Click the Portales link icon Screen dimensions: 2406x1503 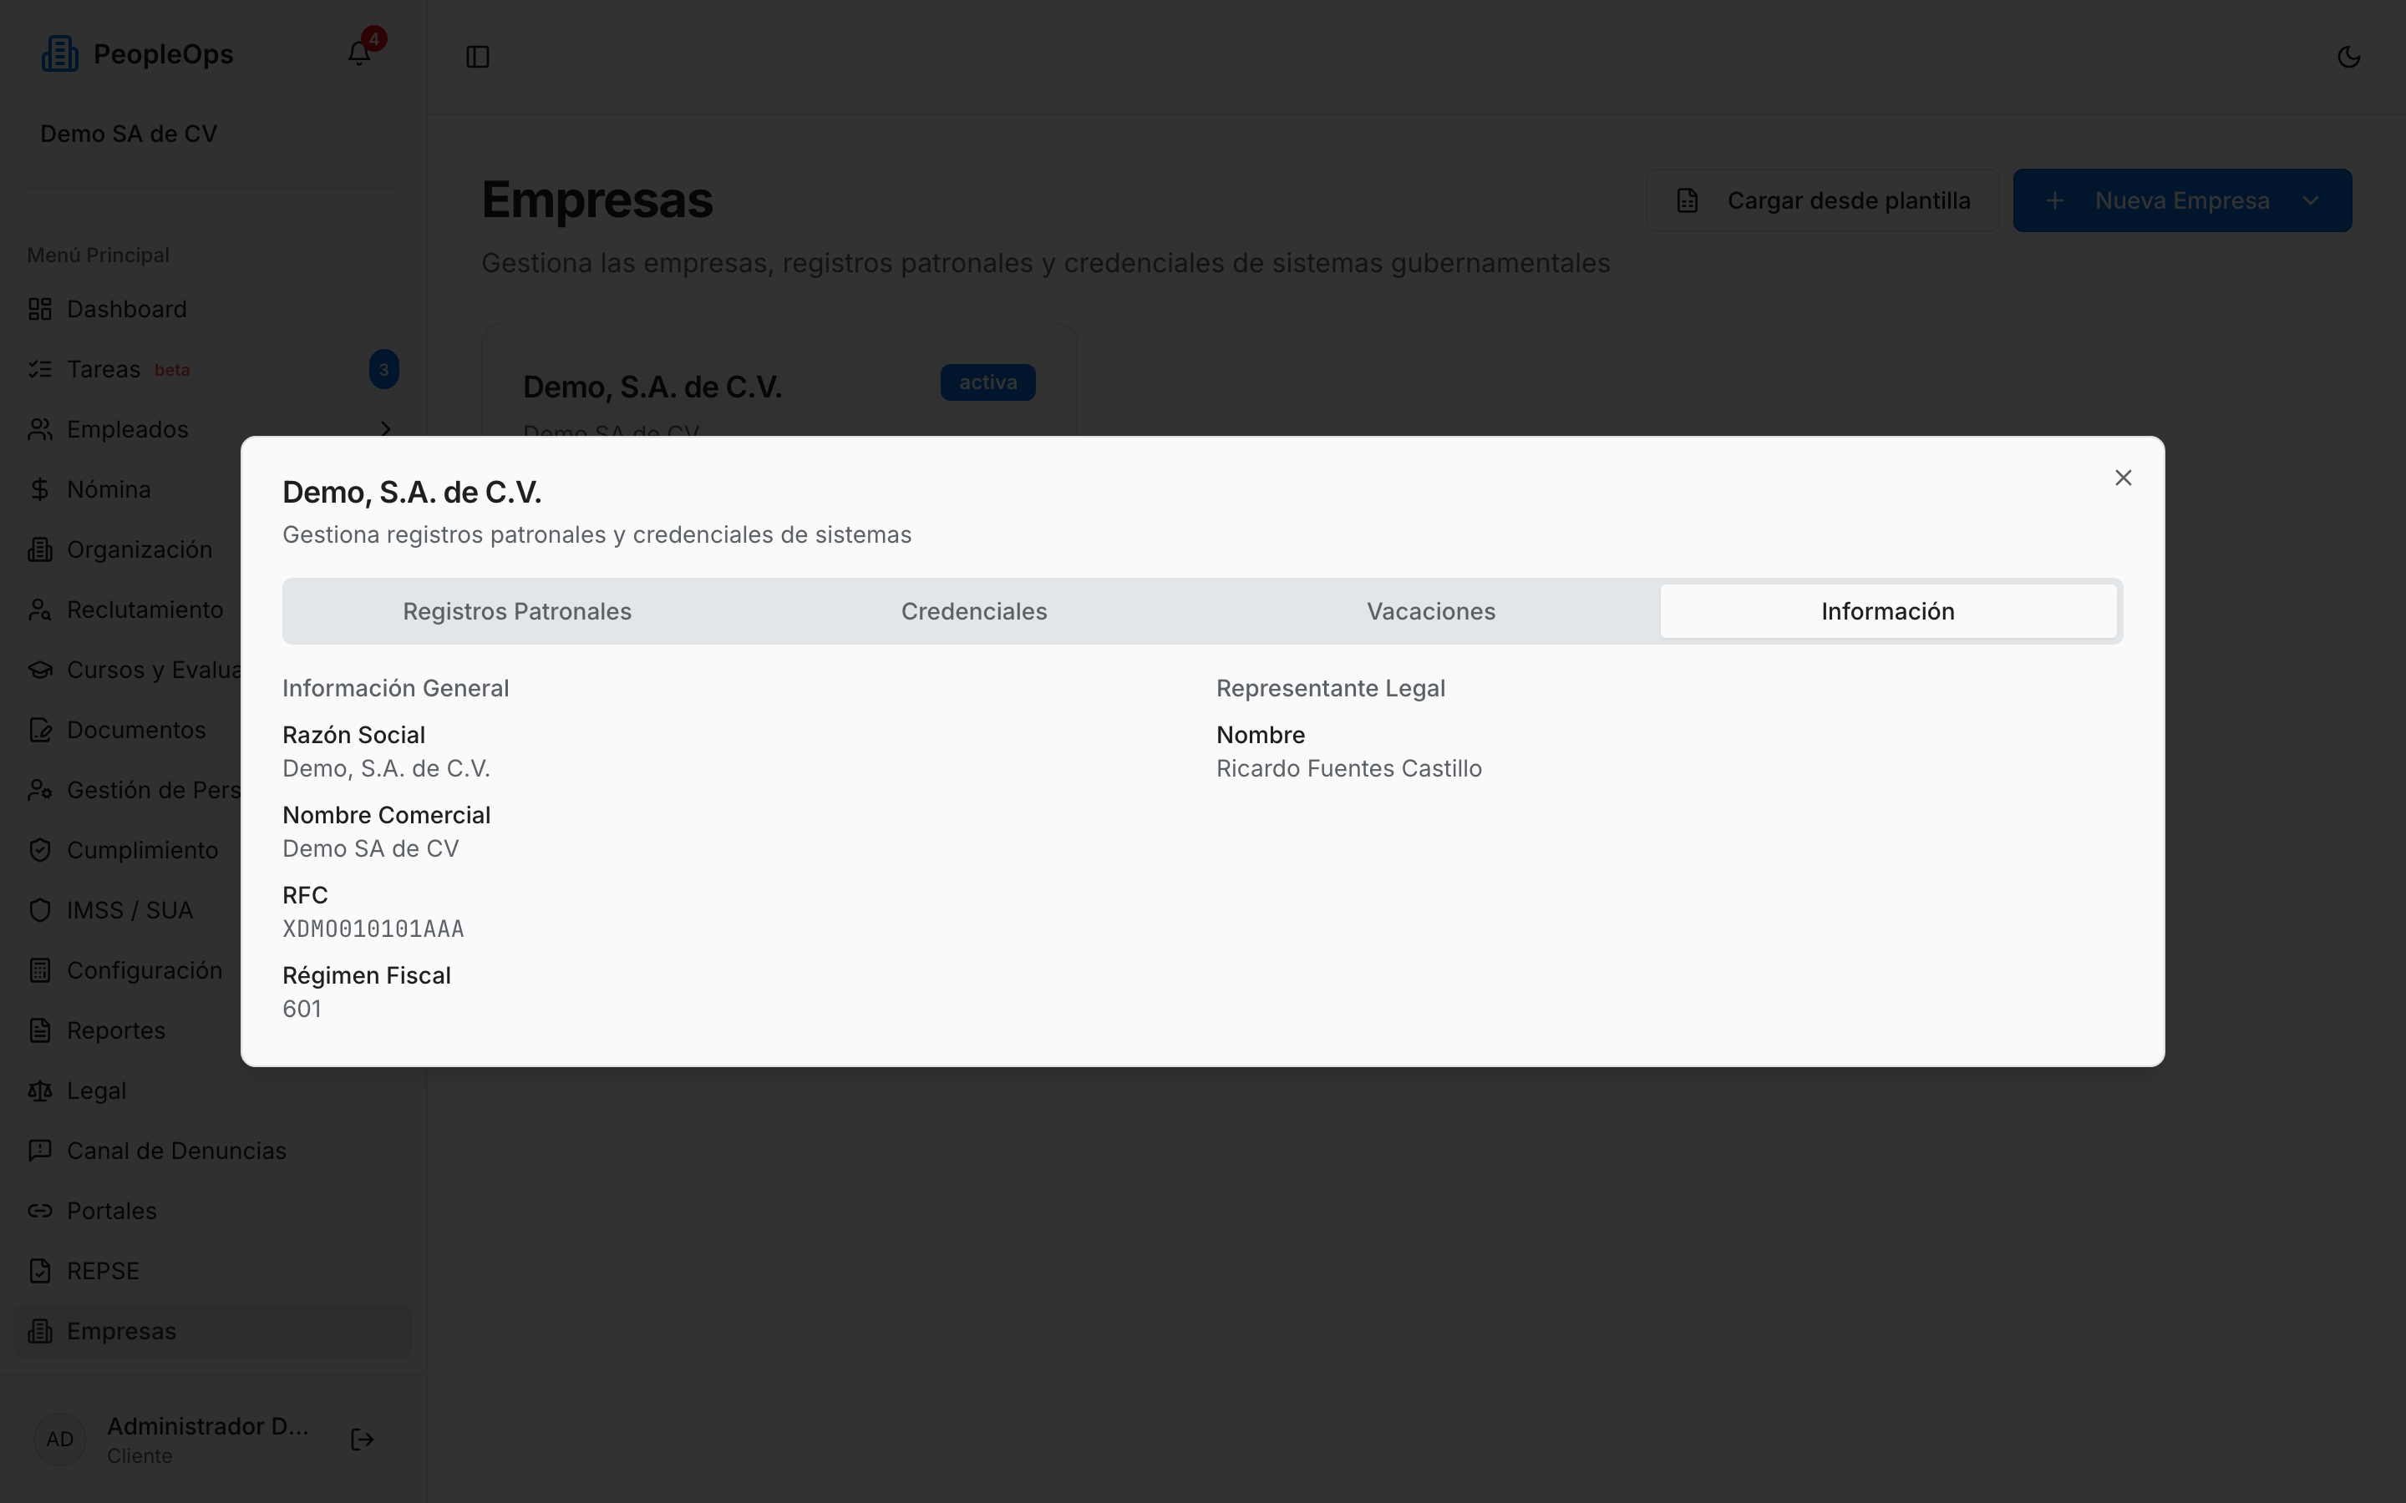(40, 1212)
